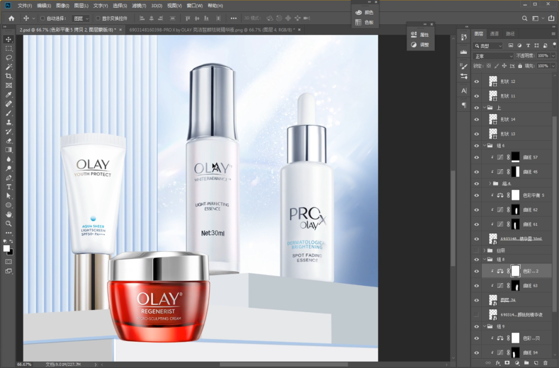Viewport: 559px width, 368px height.
Task: Select the Frame tool
Action: tap(9, 85)
